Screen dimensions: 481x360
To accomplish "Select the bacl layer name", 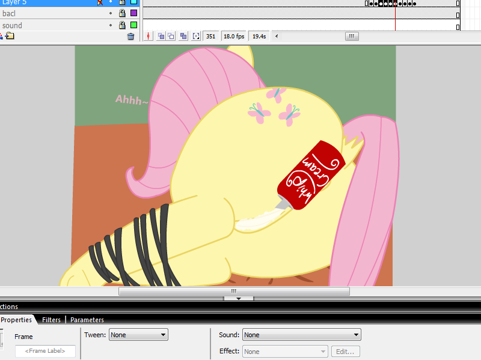I will click(x=9, y=13).
